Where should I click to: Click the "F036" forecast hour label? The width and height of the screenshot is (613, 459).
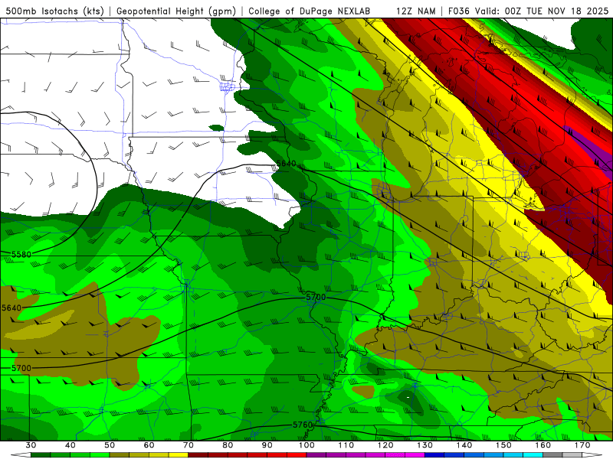coord(458,11)
